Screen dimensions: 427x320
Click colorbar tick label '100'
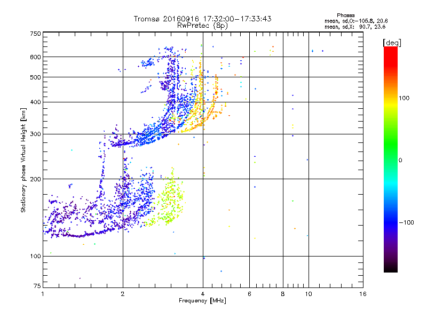click(404, 98)
